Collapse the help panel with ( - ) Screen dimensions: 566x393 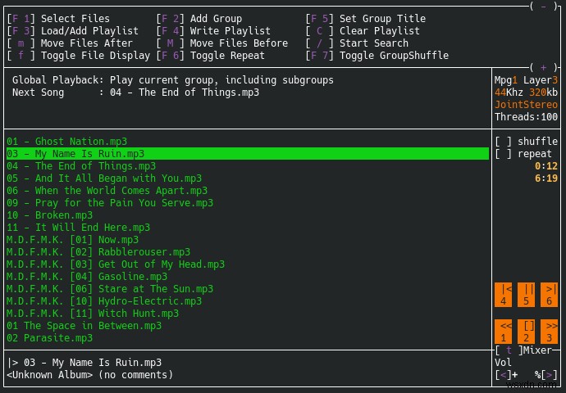click(x=543, y=6)
